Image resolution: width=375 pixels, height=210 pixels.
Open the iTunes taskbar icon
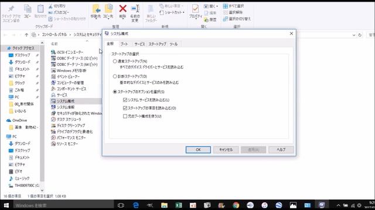pos(264,205)
